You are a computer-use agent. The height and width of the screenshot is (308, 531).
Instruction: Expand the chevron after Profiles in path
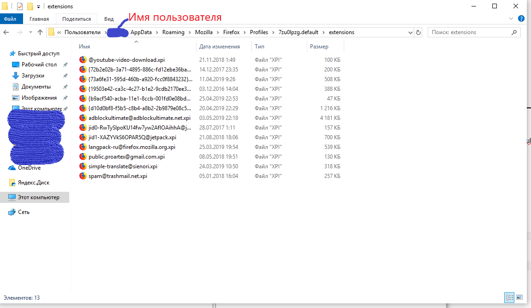pos(274,32)
